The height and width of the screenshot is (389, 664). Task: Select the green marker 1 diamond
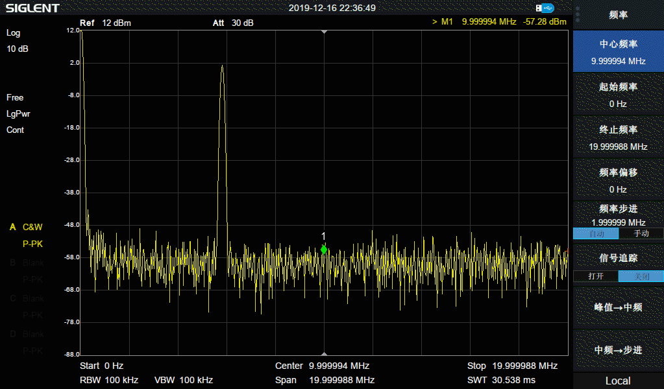(324, 250)
